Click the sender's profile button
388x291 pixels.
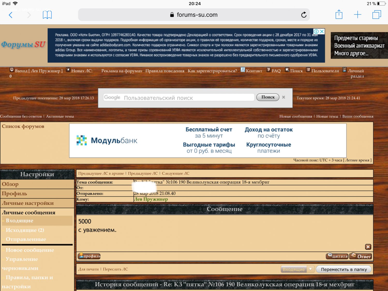coord(89,256)
